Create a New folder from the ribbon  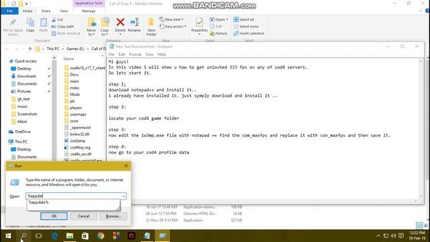pos(151,27)
